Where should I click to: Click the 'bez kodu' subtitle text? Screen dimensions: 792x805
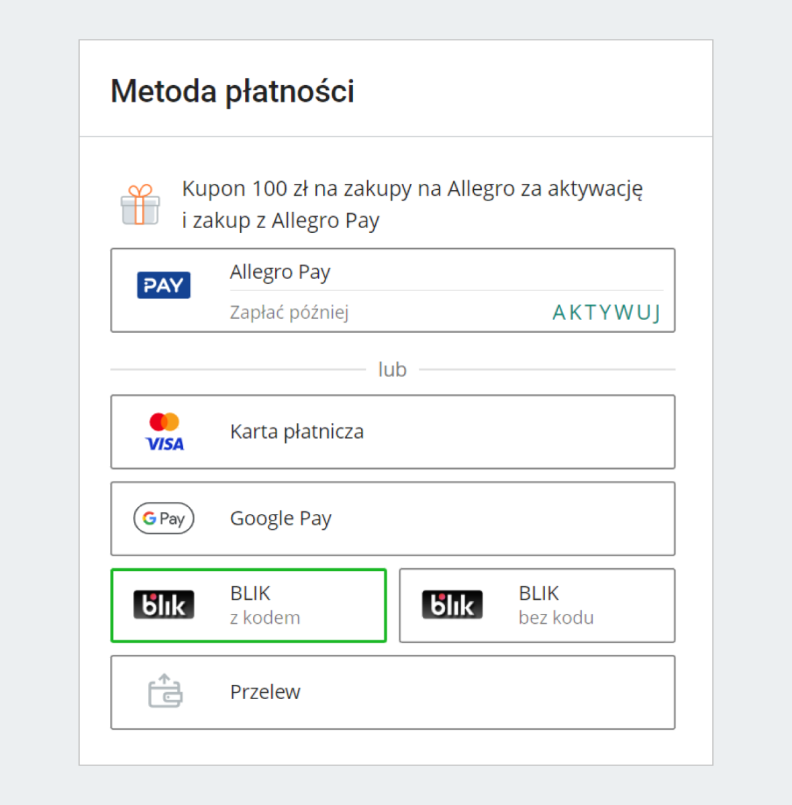coord(556,618)
